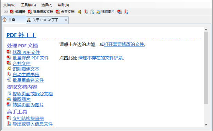Click the icon beside 修改 PDF 文件
213x131 pixels.
coord(9,52)
